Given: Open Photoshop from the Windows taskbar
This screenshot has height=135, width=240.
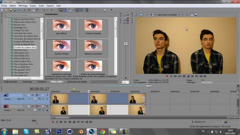Looking at the screenshot, I should 59,132.
